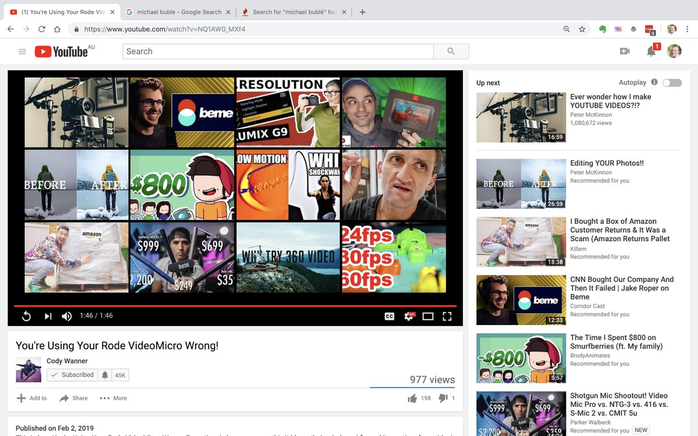This screenshot has width=698, height=436.
Task: Open CNN Bought Our Company video title
Action: [622, 288]
